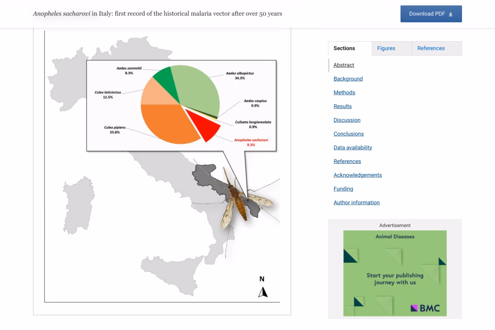Navigate to the Results section
Viewport: 495px width, 330px height.
342,106
